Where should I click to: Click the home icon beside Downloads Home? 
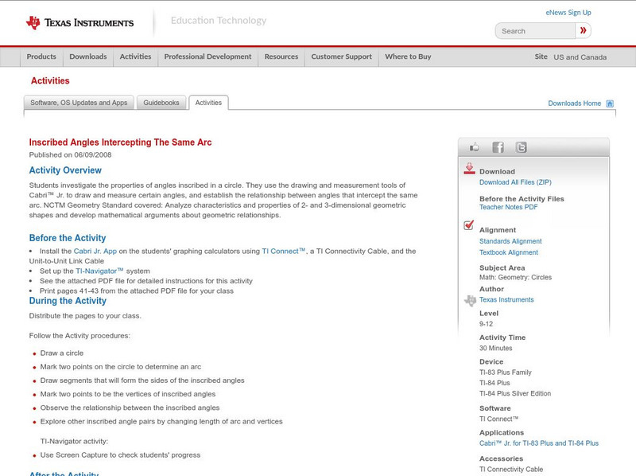[610, 103]
